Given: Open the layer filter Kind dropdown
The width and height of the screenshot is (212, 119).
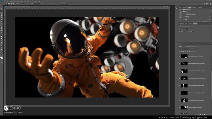Looking at the screenshot, I should point(182,47).
